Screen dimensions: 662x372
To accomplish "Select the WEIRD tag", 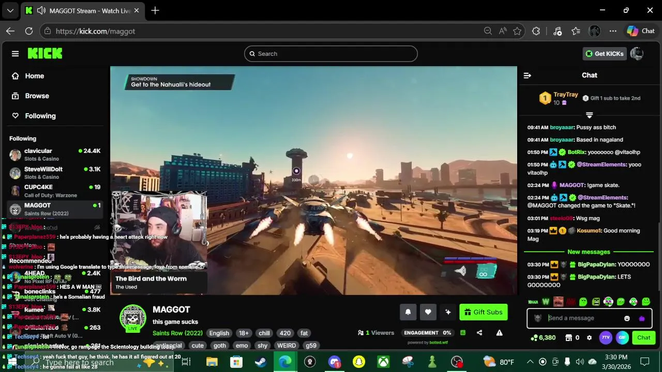I will (286, 346).
